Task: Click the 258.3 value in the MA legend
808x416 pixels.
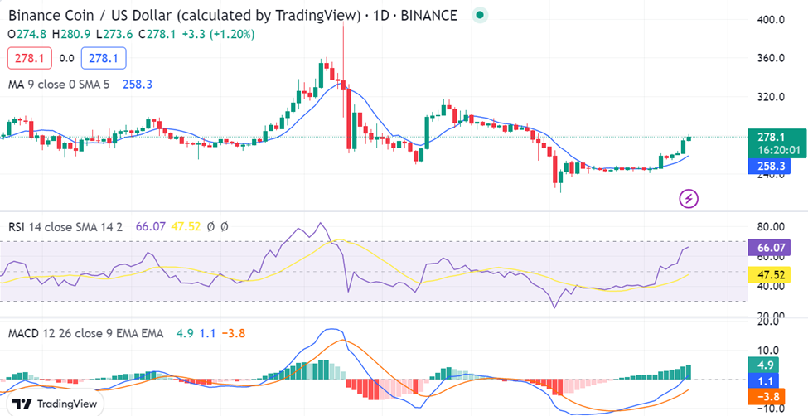Action: 137,85
